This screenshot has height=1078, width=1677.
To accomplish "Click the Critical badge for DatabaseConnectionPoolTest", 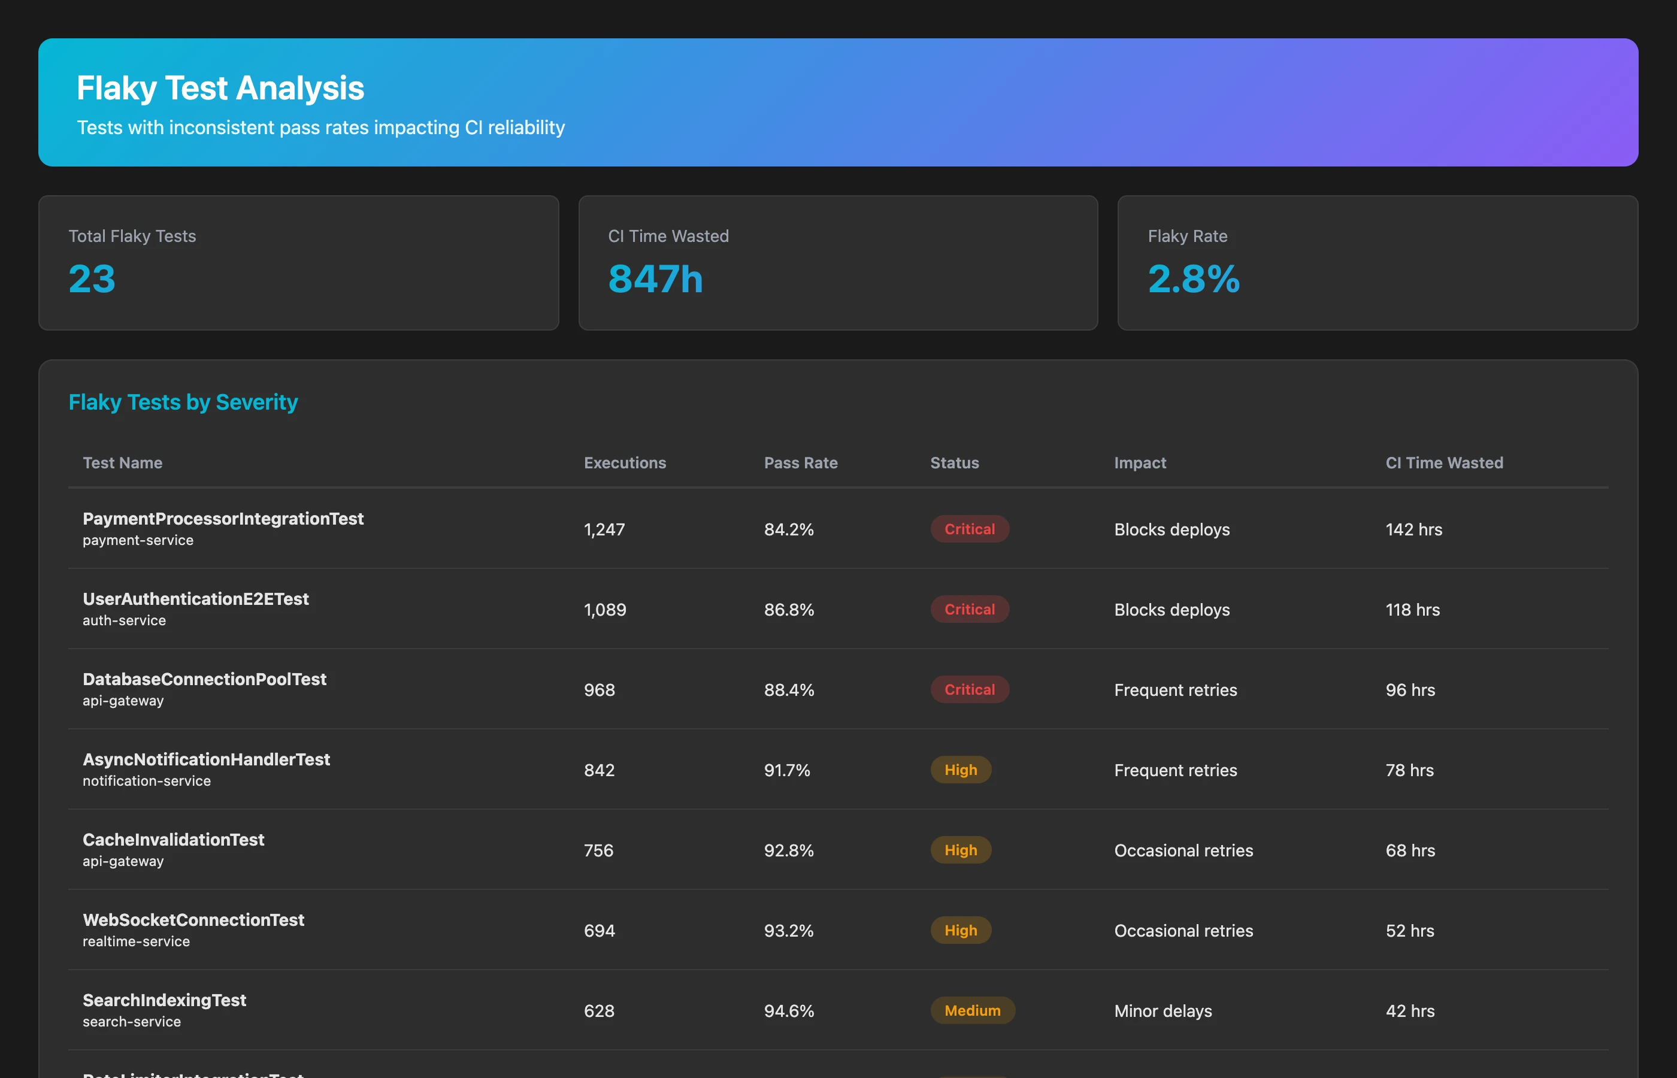I will click(x=970, y=689).
